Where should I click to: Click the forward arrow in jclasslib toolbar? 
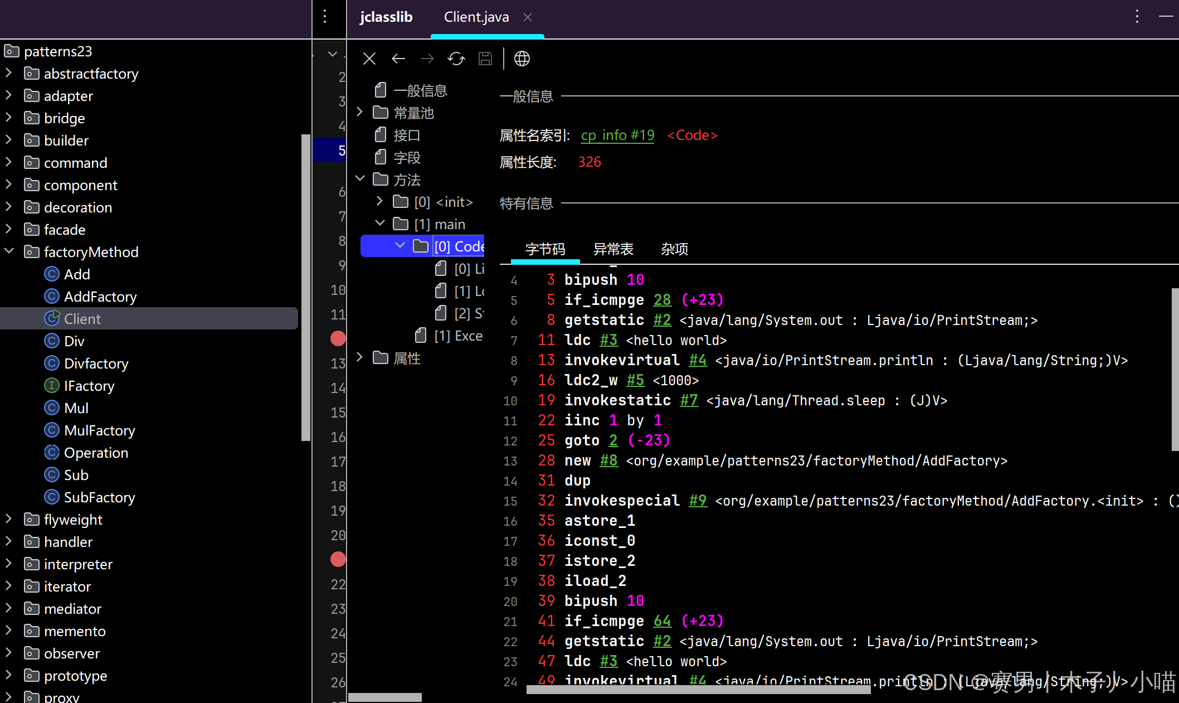pyautogui.click(x=427, y=59)
